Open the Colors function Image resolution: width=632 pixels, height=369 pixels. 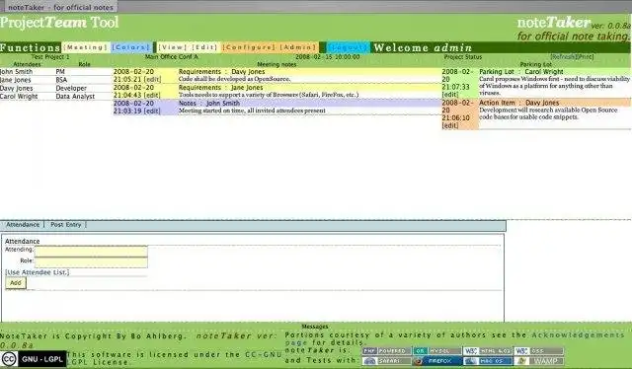pyautogui.click(x=130, y=47)
